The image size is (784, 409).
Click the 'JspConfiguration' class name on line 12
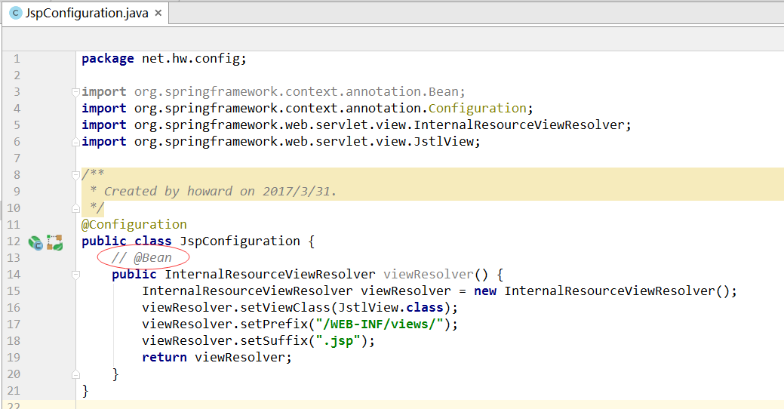tap(239, 241)
